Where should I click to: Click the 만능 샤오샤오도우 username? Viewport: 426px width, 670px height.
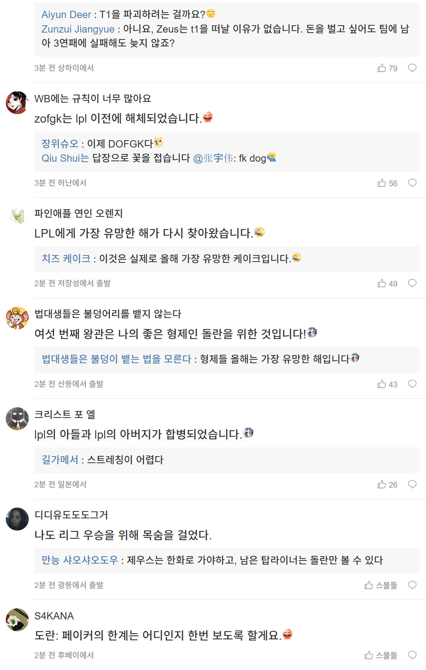tap(80, 560)
